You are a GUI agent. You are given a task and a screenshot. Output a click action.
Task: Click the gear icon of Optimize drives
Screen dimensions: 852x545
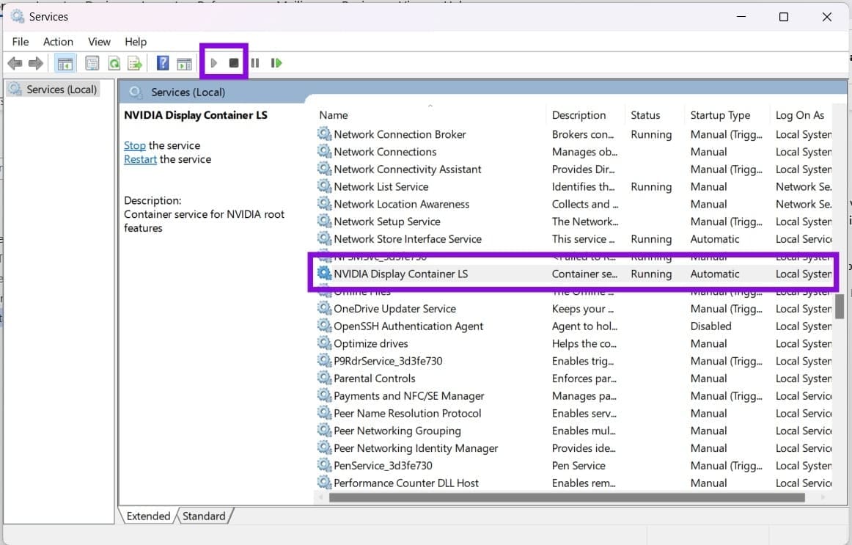(x=324, y=343)
